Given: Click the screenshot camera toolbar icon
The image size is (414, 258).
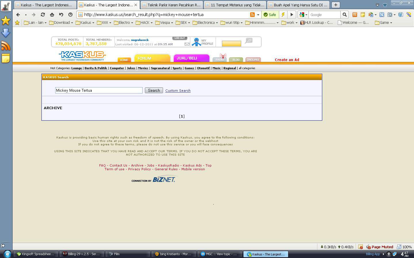Looking at the screenshot, I should (390, 15).
